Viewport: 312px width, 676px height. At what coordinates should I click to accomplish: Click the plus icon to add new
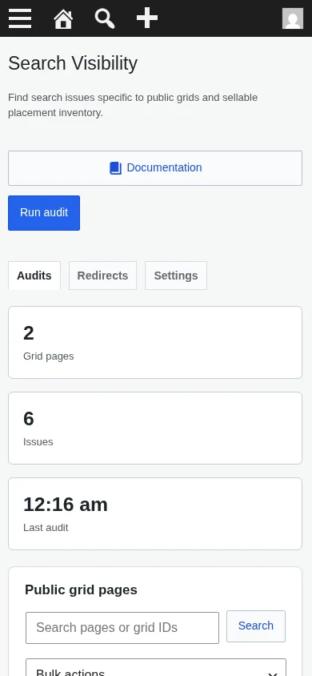(147, 18)
